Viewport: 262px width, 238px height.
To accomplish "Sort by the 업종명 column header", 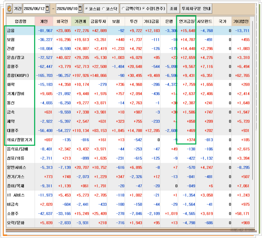I will click(x=20, y=21).
